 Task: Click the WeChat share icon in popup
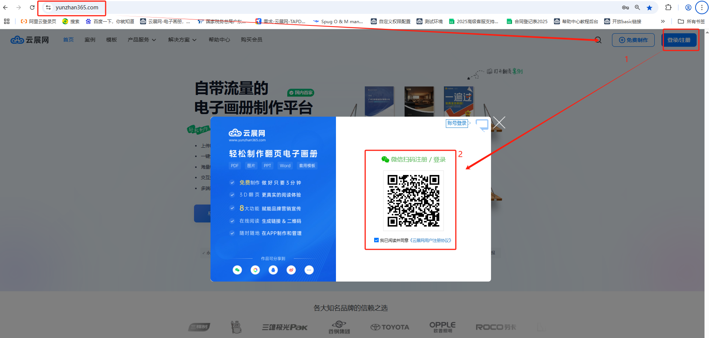pos(237,270)
